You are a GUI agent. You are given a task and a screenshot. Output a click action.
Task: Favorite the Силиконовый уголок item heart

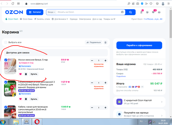20,99
